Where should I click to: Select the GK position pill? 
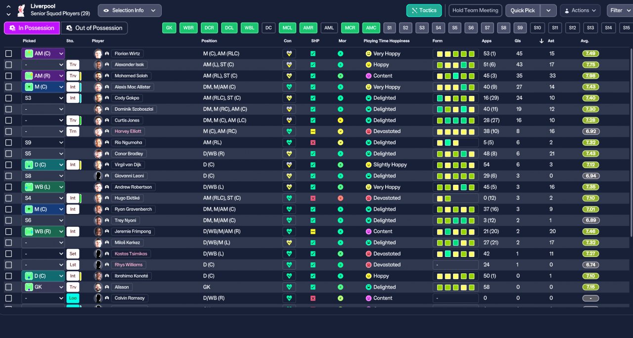tap(169, 28)
